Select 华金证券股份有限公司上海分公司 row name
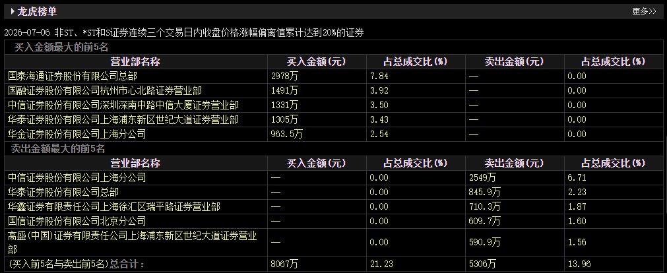 click(x=77, y=134)
